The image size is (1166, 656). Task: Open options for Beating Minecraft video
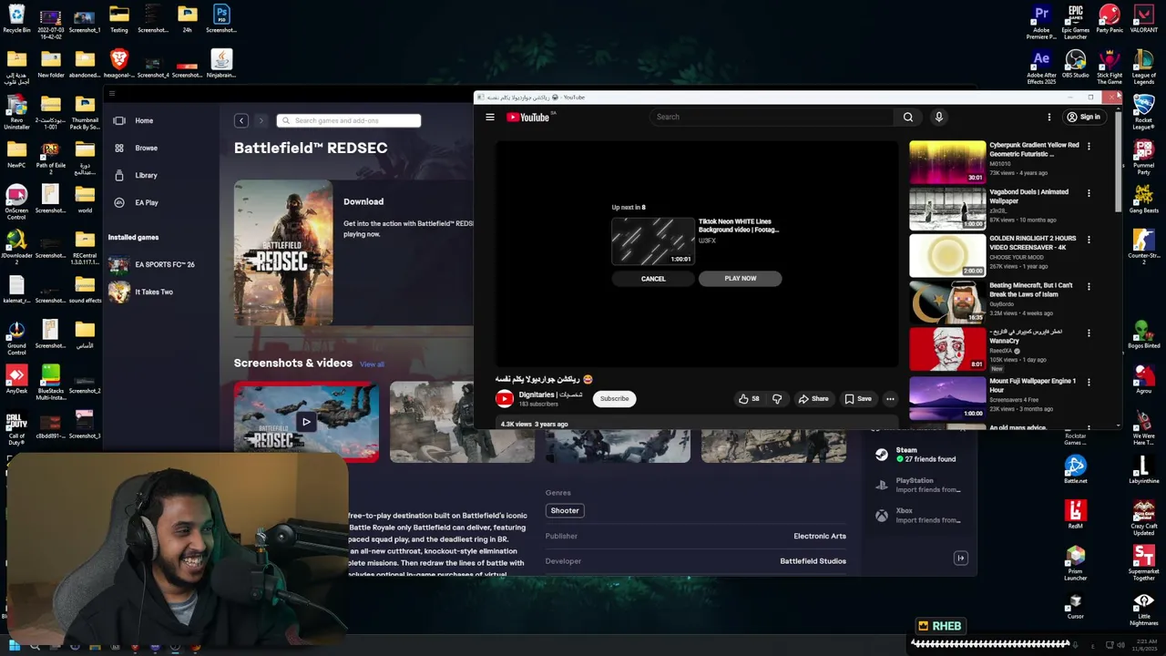1089,286
